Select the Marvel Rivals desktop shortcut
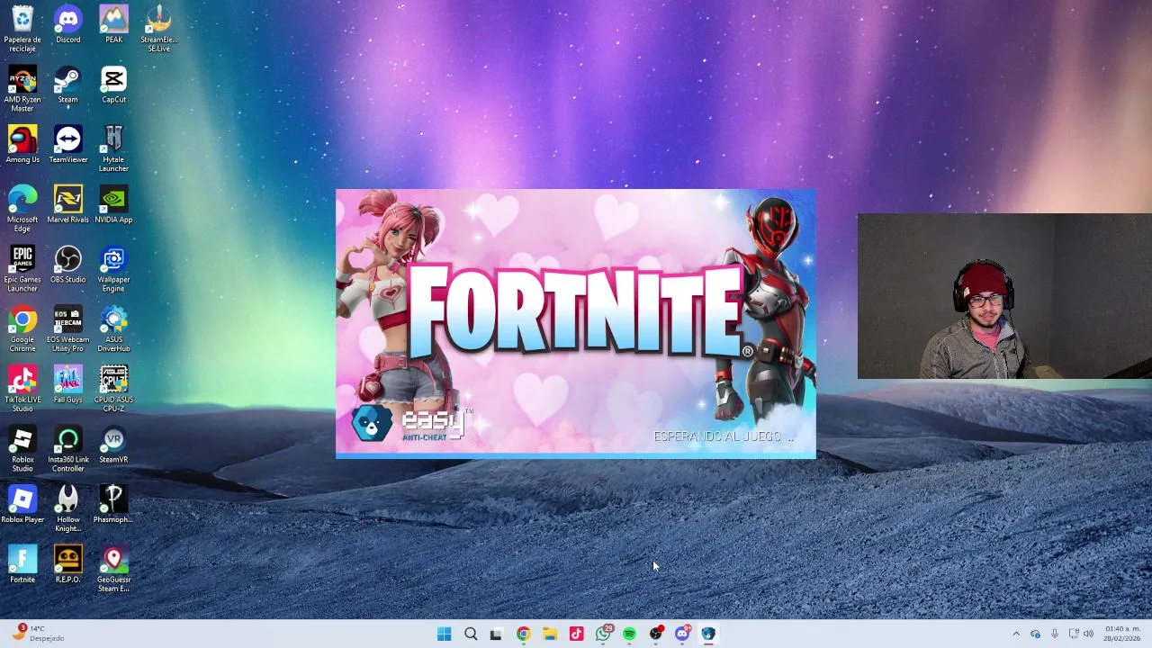Image resolution: width=1152 pixels, height=648 pixels. [x=68, y=205]
